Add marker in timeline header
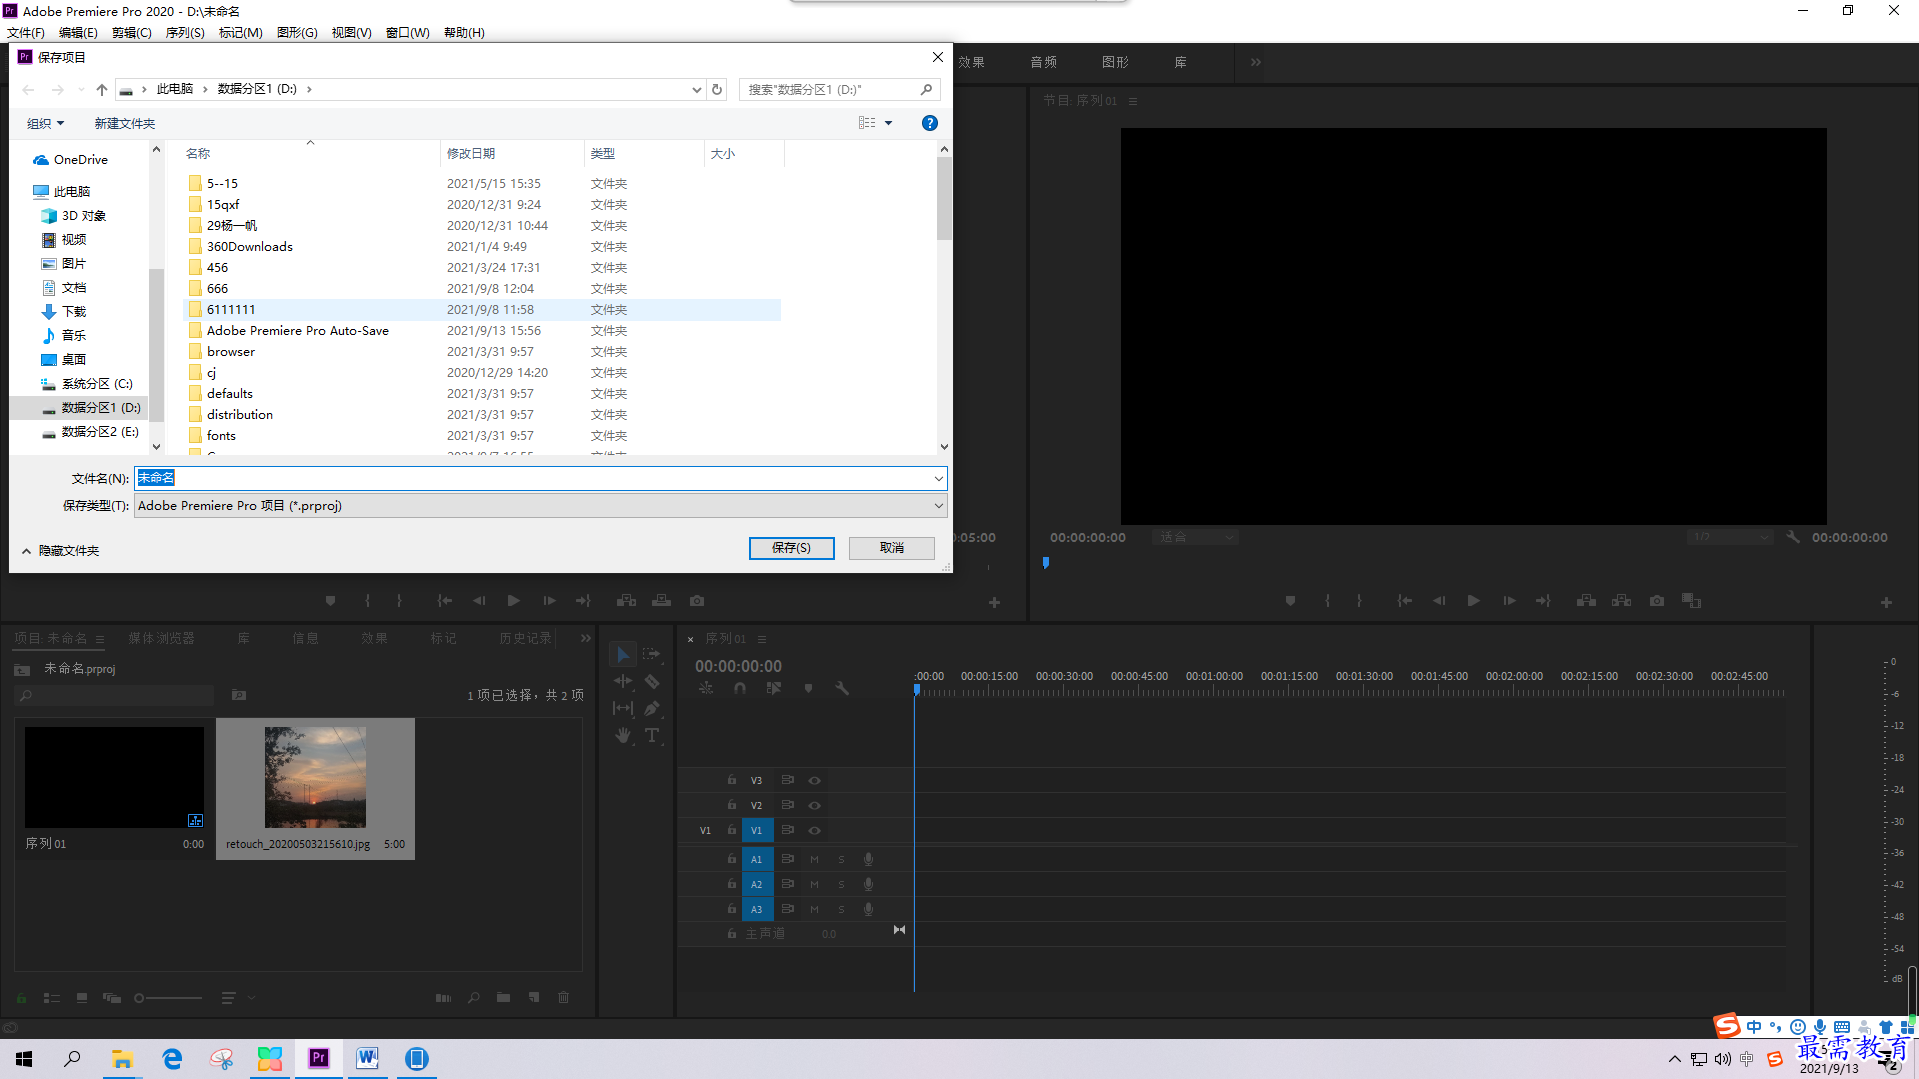The height and width of the screenshot is (1079, 1919). click(x=808, y=688)
